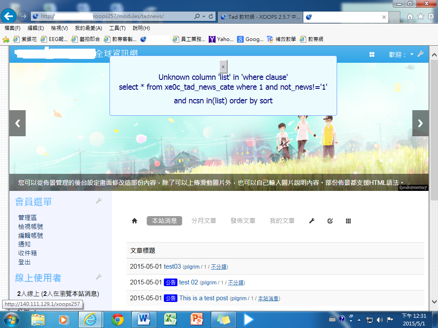Viewport: 438px width, 328px height.
Task: Click the edit pencil icon in news toolbar
Action: [330, 221]
